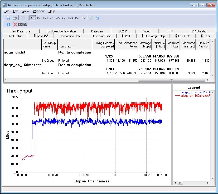Click the IxChariot title bar app icon
Image resolution: width=218 pixels, height=194 pixels.
(x=5, y=5)
